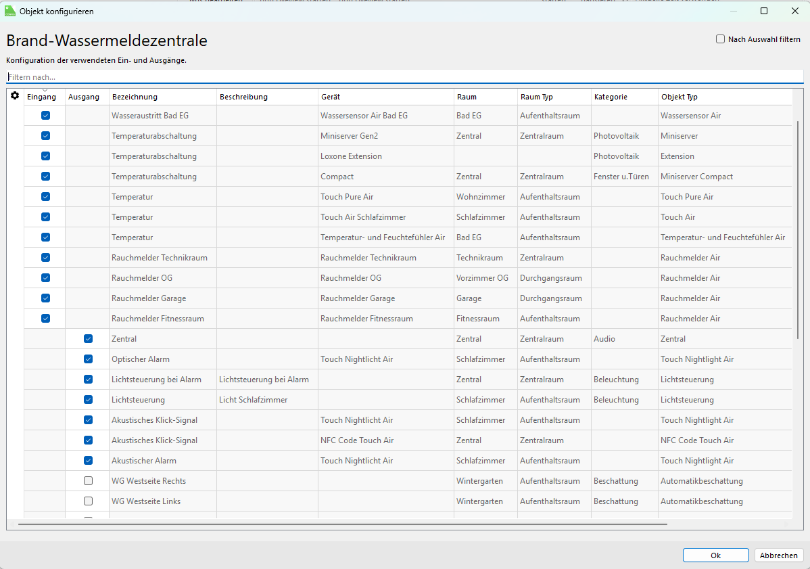
Task: Click the gear settings icon in table header
Action: coord(15,96)
